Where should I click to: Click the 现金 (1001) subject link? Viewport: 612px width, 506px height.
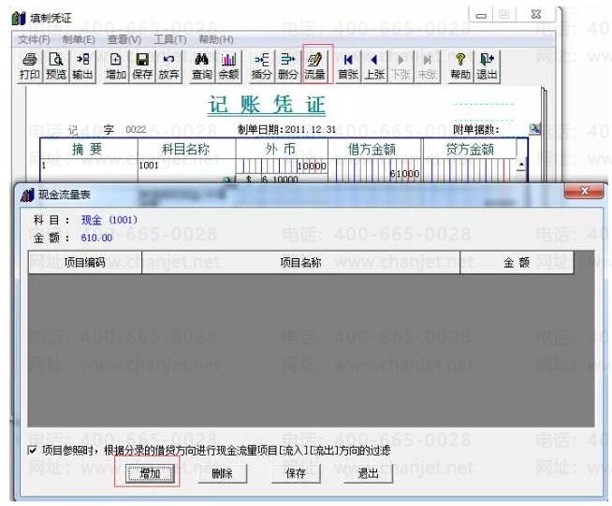[x=109, y=220]
